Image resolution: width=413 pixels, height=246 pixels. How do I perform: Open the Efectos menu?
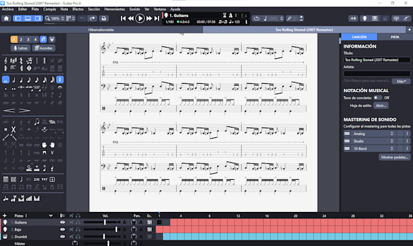click(78, 9)
